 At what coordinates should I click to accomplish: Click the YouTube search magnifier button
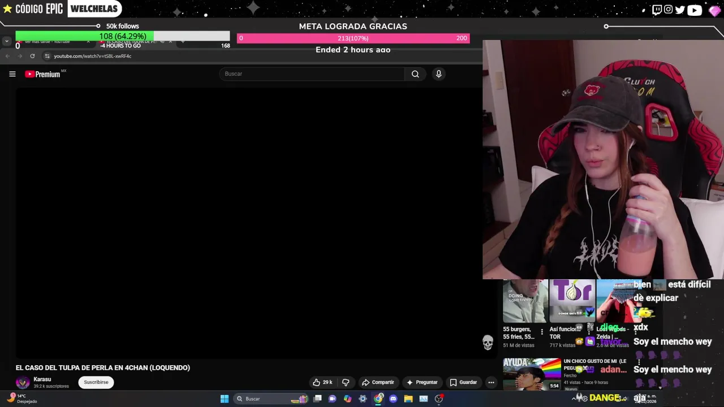click(x=415, y=74)
